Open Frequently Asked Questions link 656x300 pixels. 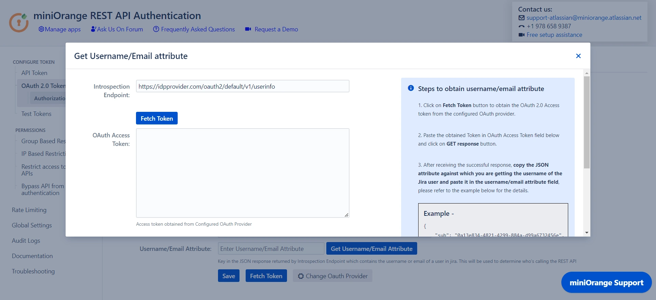(x=198, y=29)
